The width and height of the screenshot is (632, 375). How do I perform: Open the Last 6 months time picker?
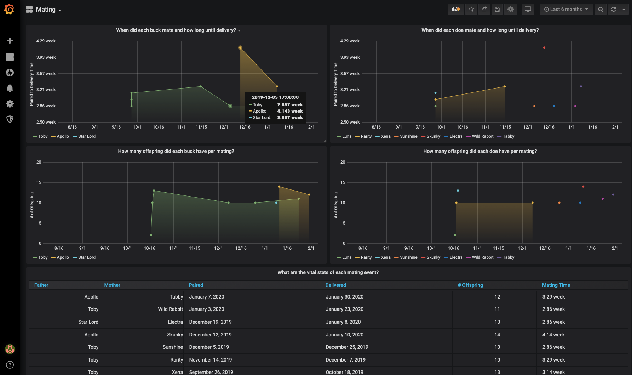(x=566, y=10)
